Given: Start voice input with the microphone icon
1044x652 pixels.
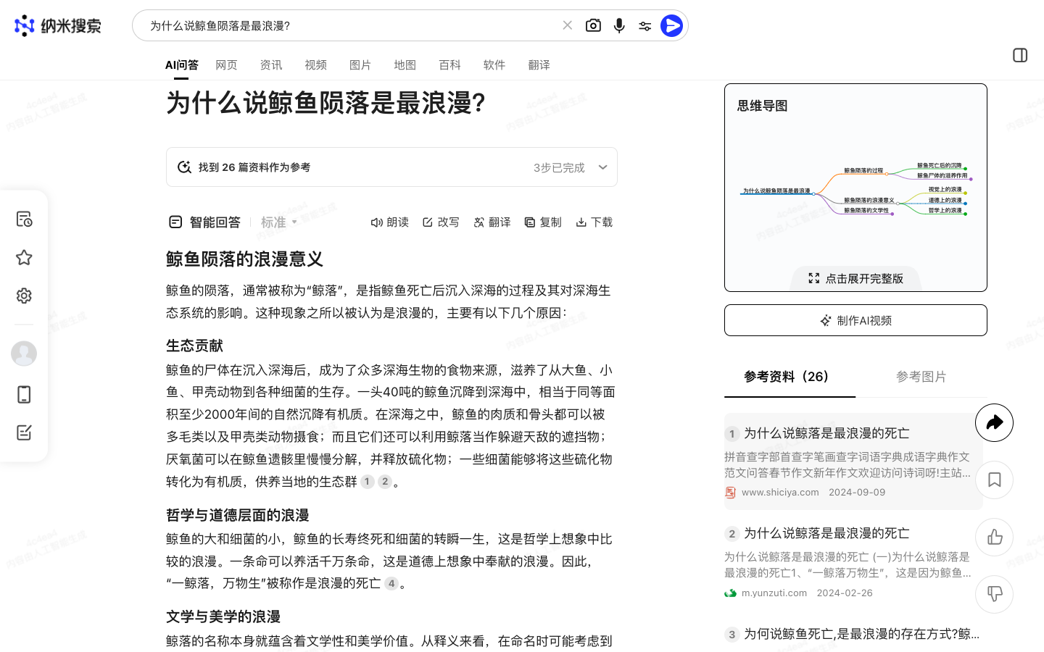Looking at the screenshot, I should (619, 25).
